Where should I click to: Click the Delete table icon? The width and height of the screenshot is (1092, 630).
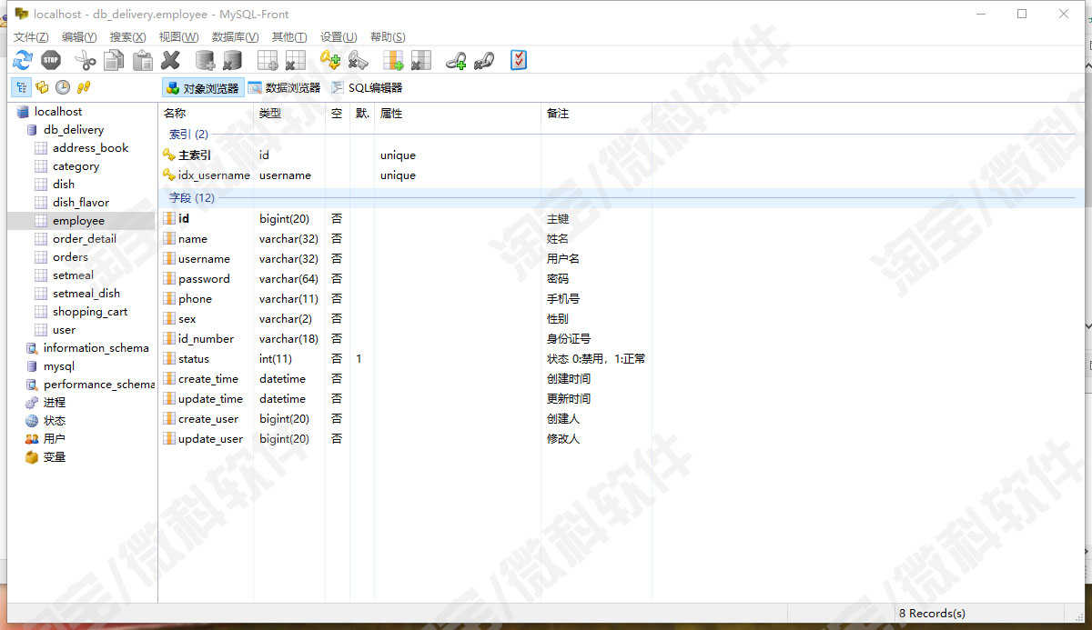pos(295,61)
